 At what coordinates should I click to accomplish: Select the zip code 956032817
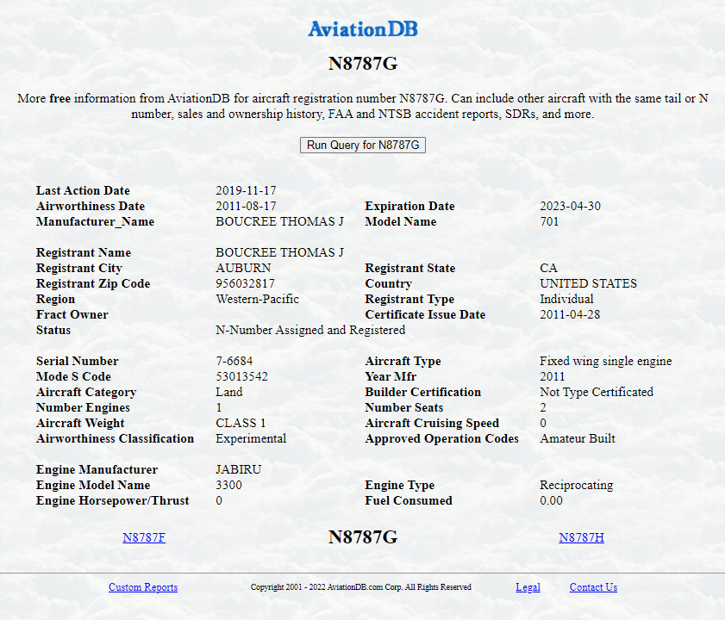click(x=245, y=283)
